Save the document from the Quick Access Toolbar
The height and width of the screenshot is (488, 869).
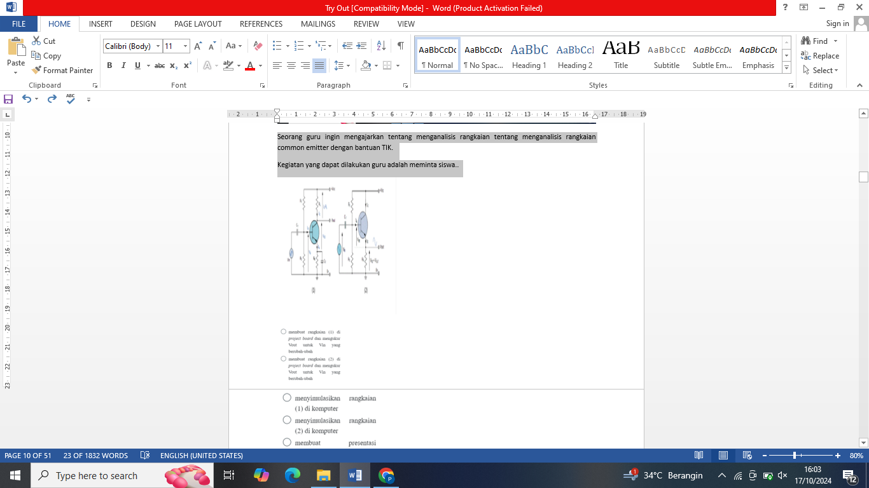8,99
